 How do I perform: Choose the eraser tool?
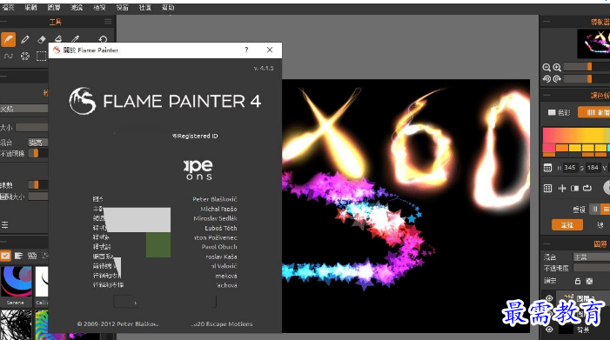(x=41, y=39)
